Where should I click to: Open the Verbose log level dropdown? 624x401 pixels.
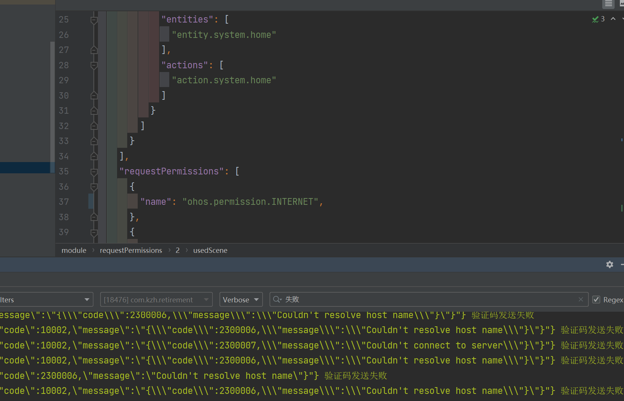(241, 300)
